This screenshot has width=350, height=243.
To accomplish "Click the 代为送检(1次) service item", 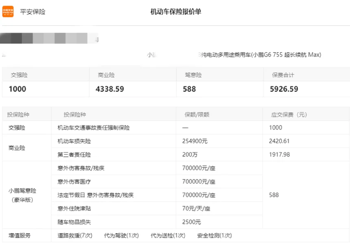I will coord(168,235).
